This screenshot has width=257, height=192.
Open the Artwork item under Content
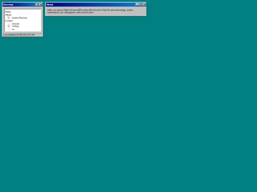point(16,24)
